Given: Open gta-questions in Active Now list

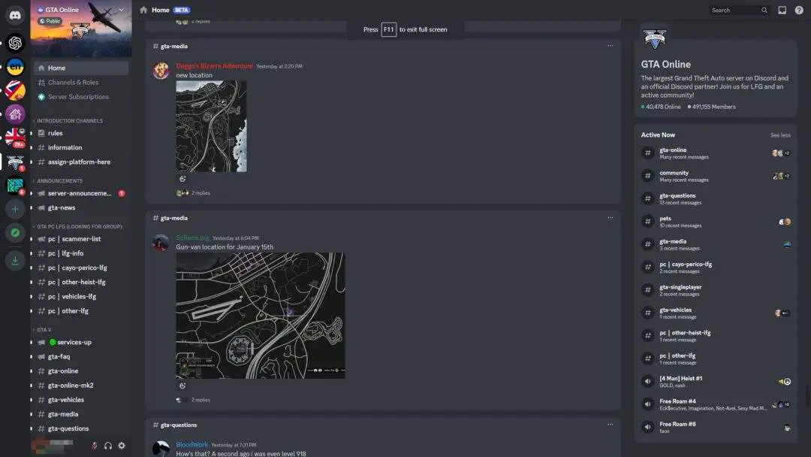Looking at the screenshot, I should click(716, 198).
